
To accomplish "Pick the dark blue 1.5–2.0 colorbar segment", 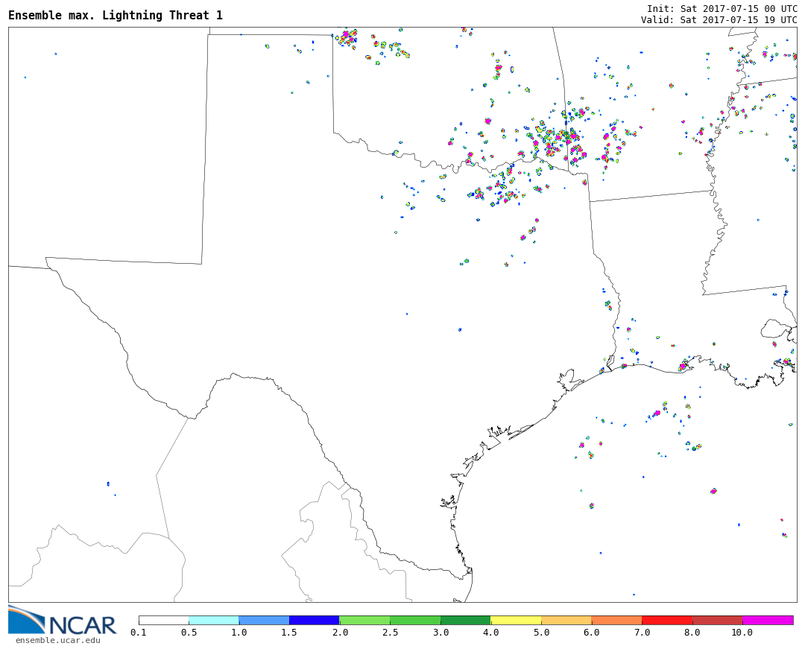I will click(315, 620).
